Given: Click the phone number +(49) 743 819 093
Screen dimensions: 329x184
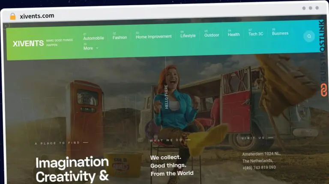Looking at the screenshot, I should 259,167.
